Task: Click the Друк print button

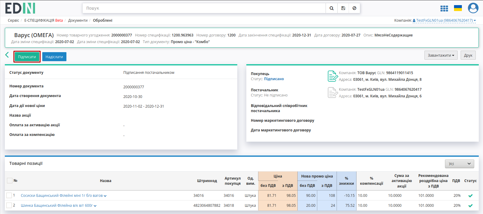Action: 468,55
